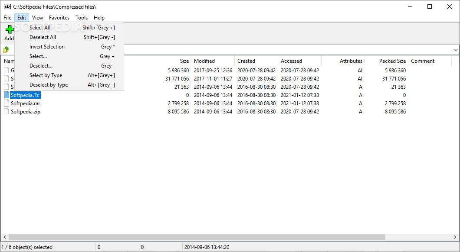Click the 7z application icon in title bar

pos(7,6)
